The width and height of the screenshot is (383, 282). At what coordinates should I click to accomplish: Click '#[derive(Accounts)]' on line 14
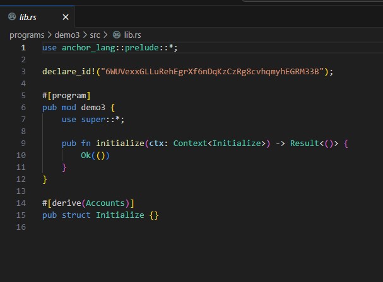tap(88, 203)
